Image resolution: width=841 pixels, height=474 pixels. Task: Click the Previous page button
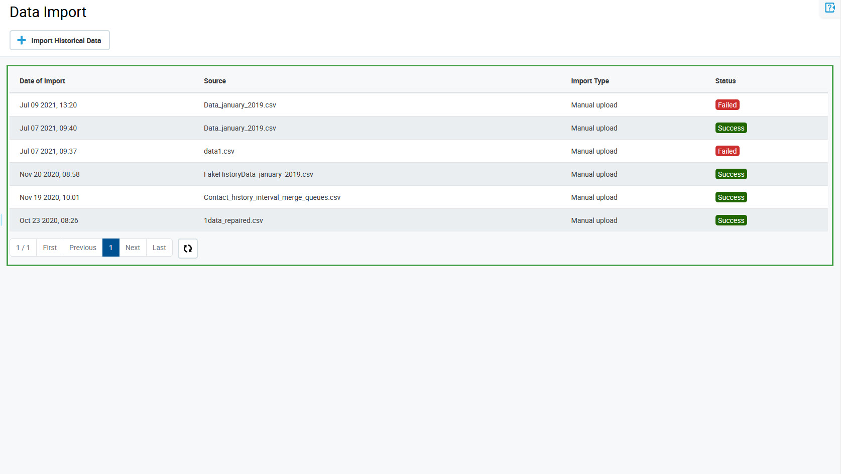pyautogui.click(x=83, y=248)
